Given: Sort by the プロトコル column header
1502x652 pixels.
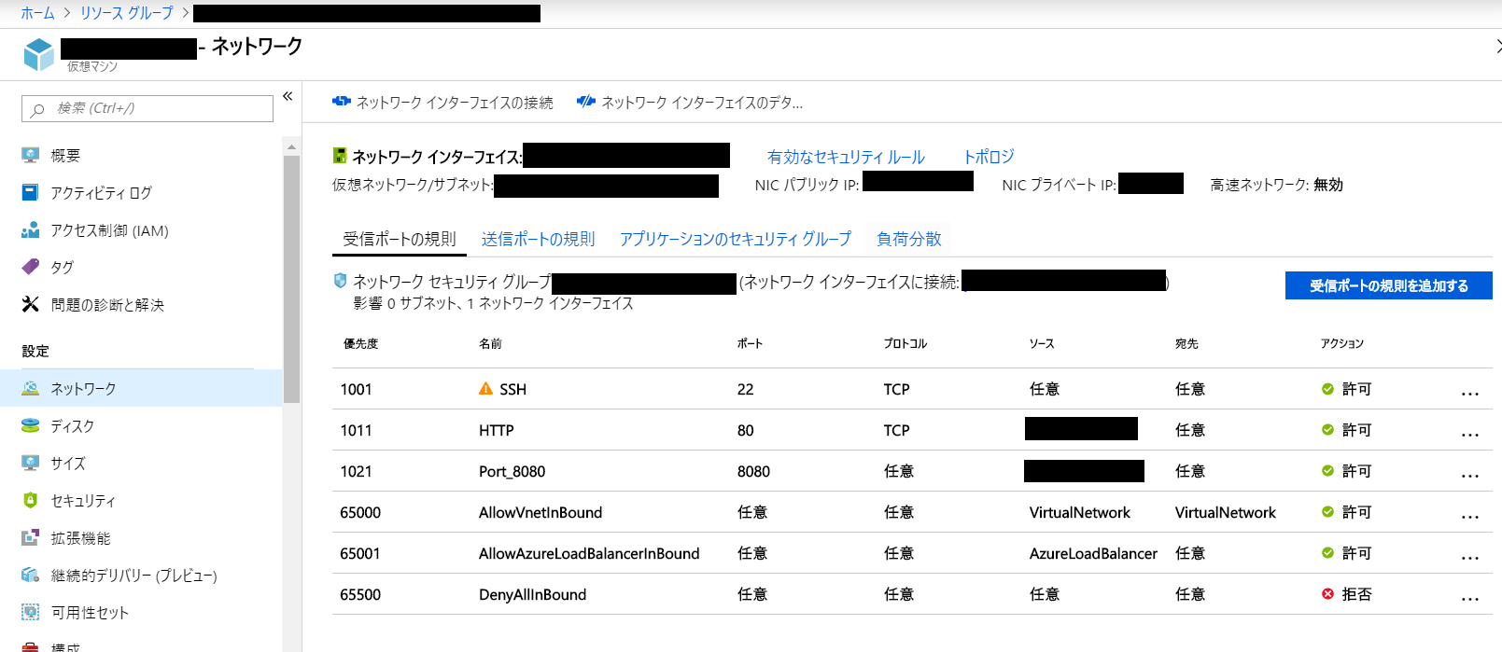Looking at the screenshot, I should pos(905,343).
